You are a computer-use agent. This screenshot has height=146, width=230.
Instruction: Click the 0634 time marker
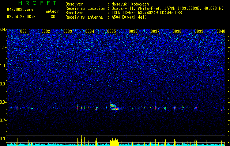click(90, 31)
